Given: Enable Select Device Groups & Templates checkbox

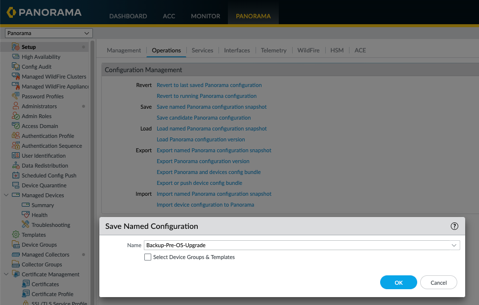Looking at the screenshot, I should [148, 257].
